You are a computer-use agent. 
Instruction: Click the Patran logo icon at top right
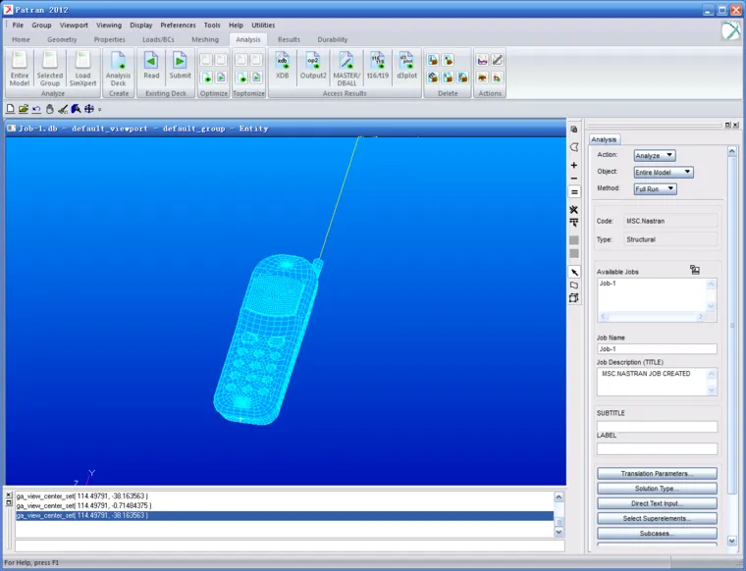coord(730,30)
